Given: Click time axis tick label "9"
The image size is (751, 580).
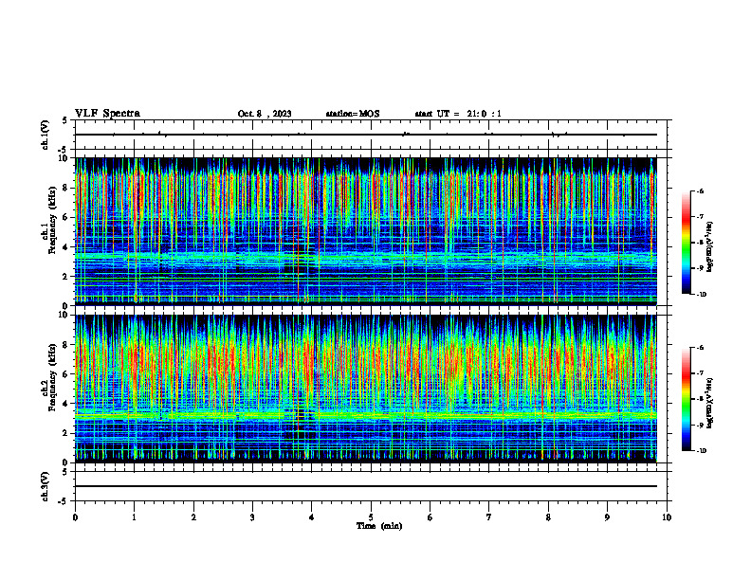Looking at the screenshot, I should [607, 517].
